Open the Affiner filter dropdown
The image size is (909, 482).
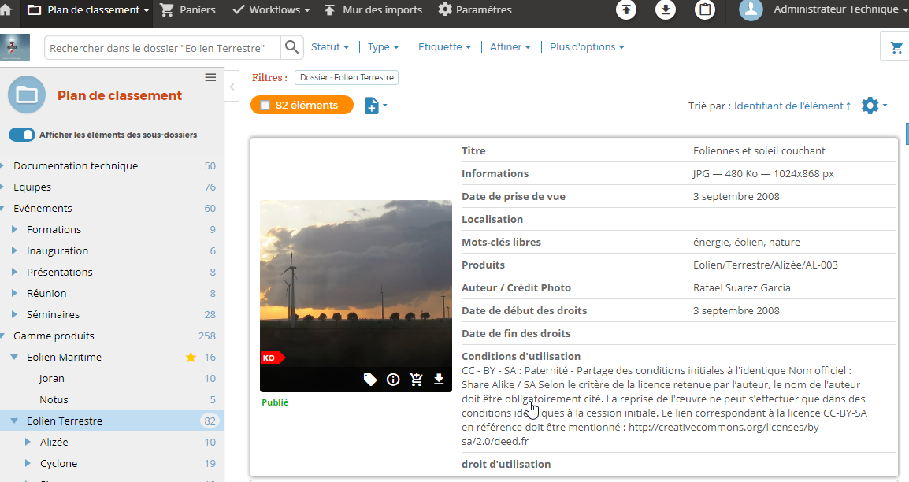pos(510,47)
